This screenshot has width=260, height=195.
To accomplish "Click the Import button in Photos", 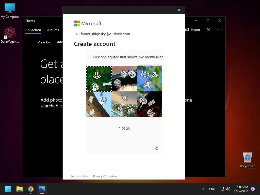I will pos(193,30).
